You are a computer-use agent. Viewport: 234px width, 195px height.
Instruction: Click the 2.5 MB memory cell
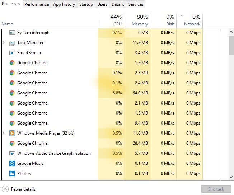[137, 73]
